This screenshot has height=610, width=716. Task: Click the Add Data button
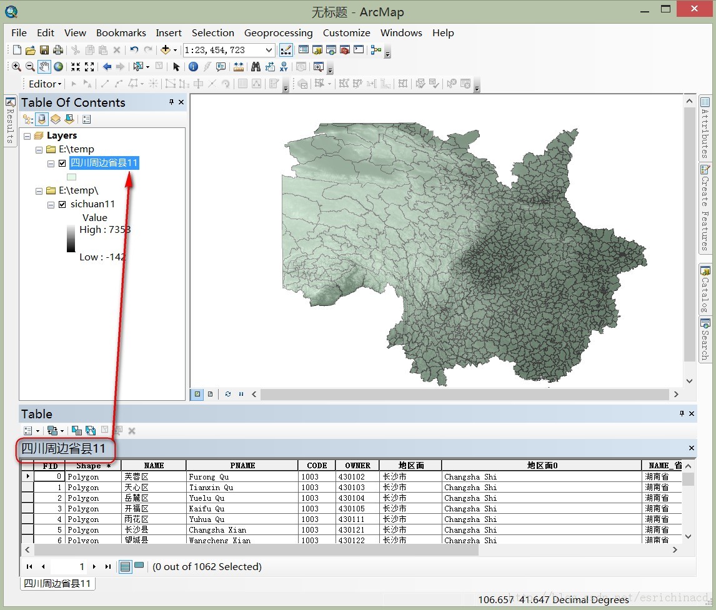[166, 50]
